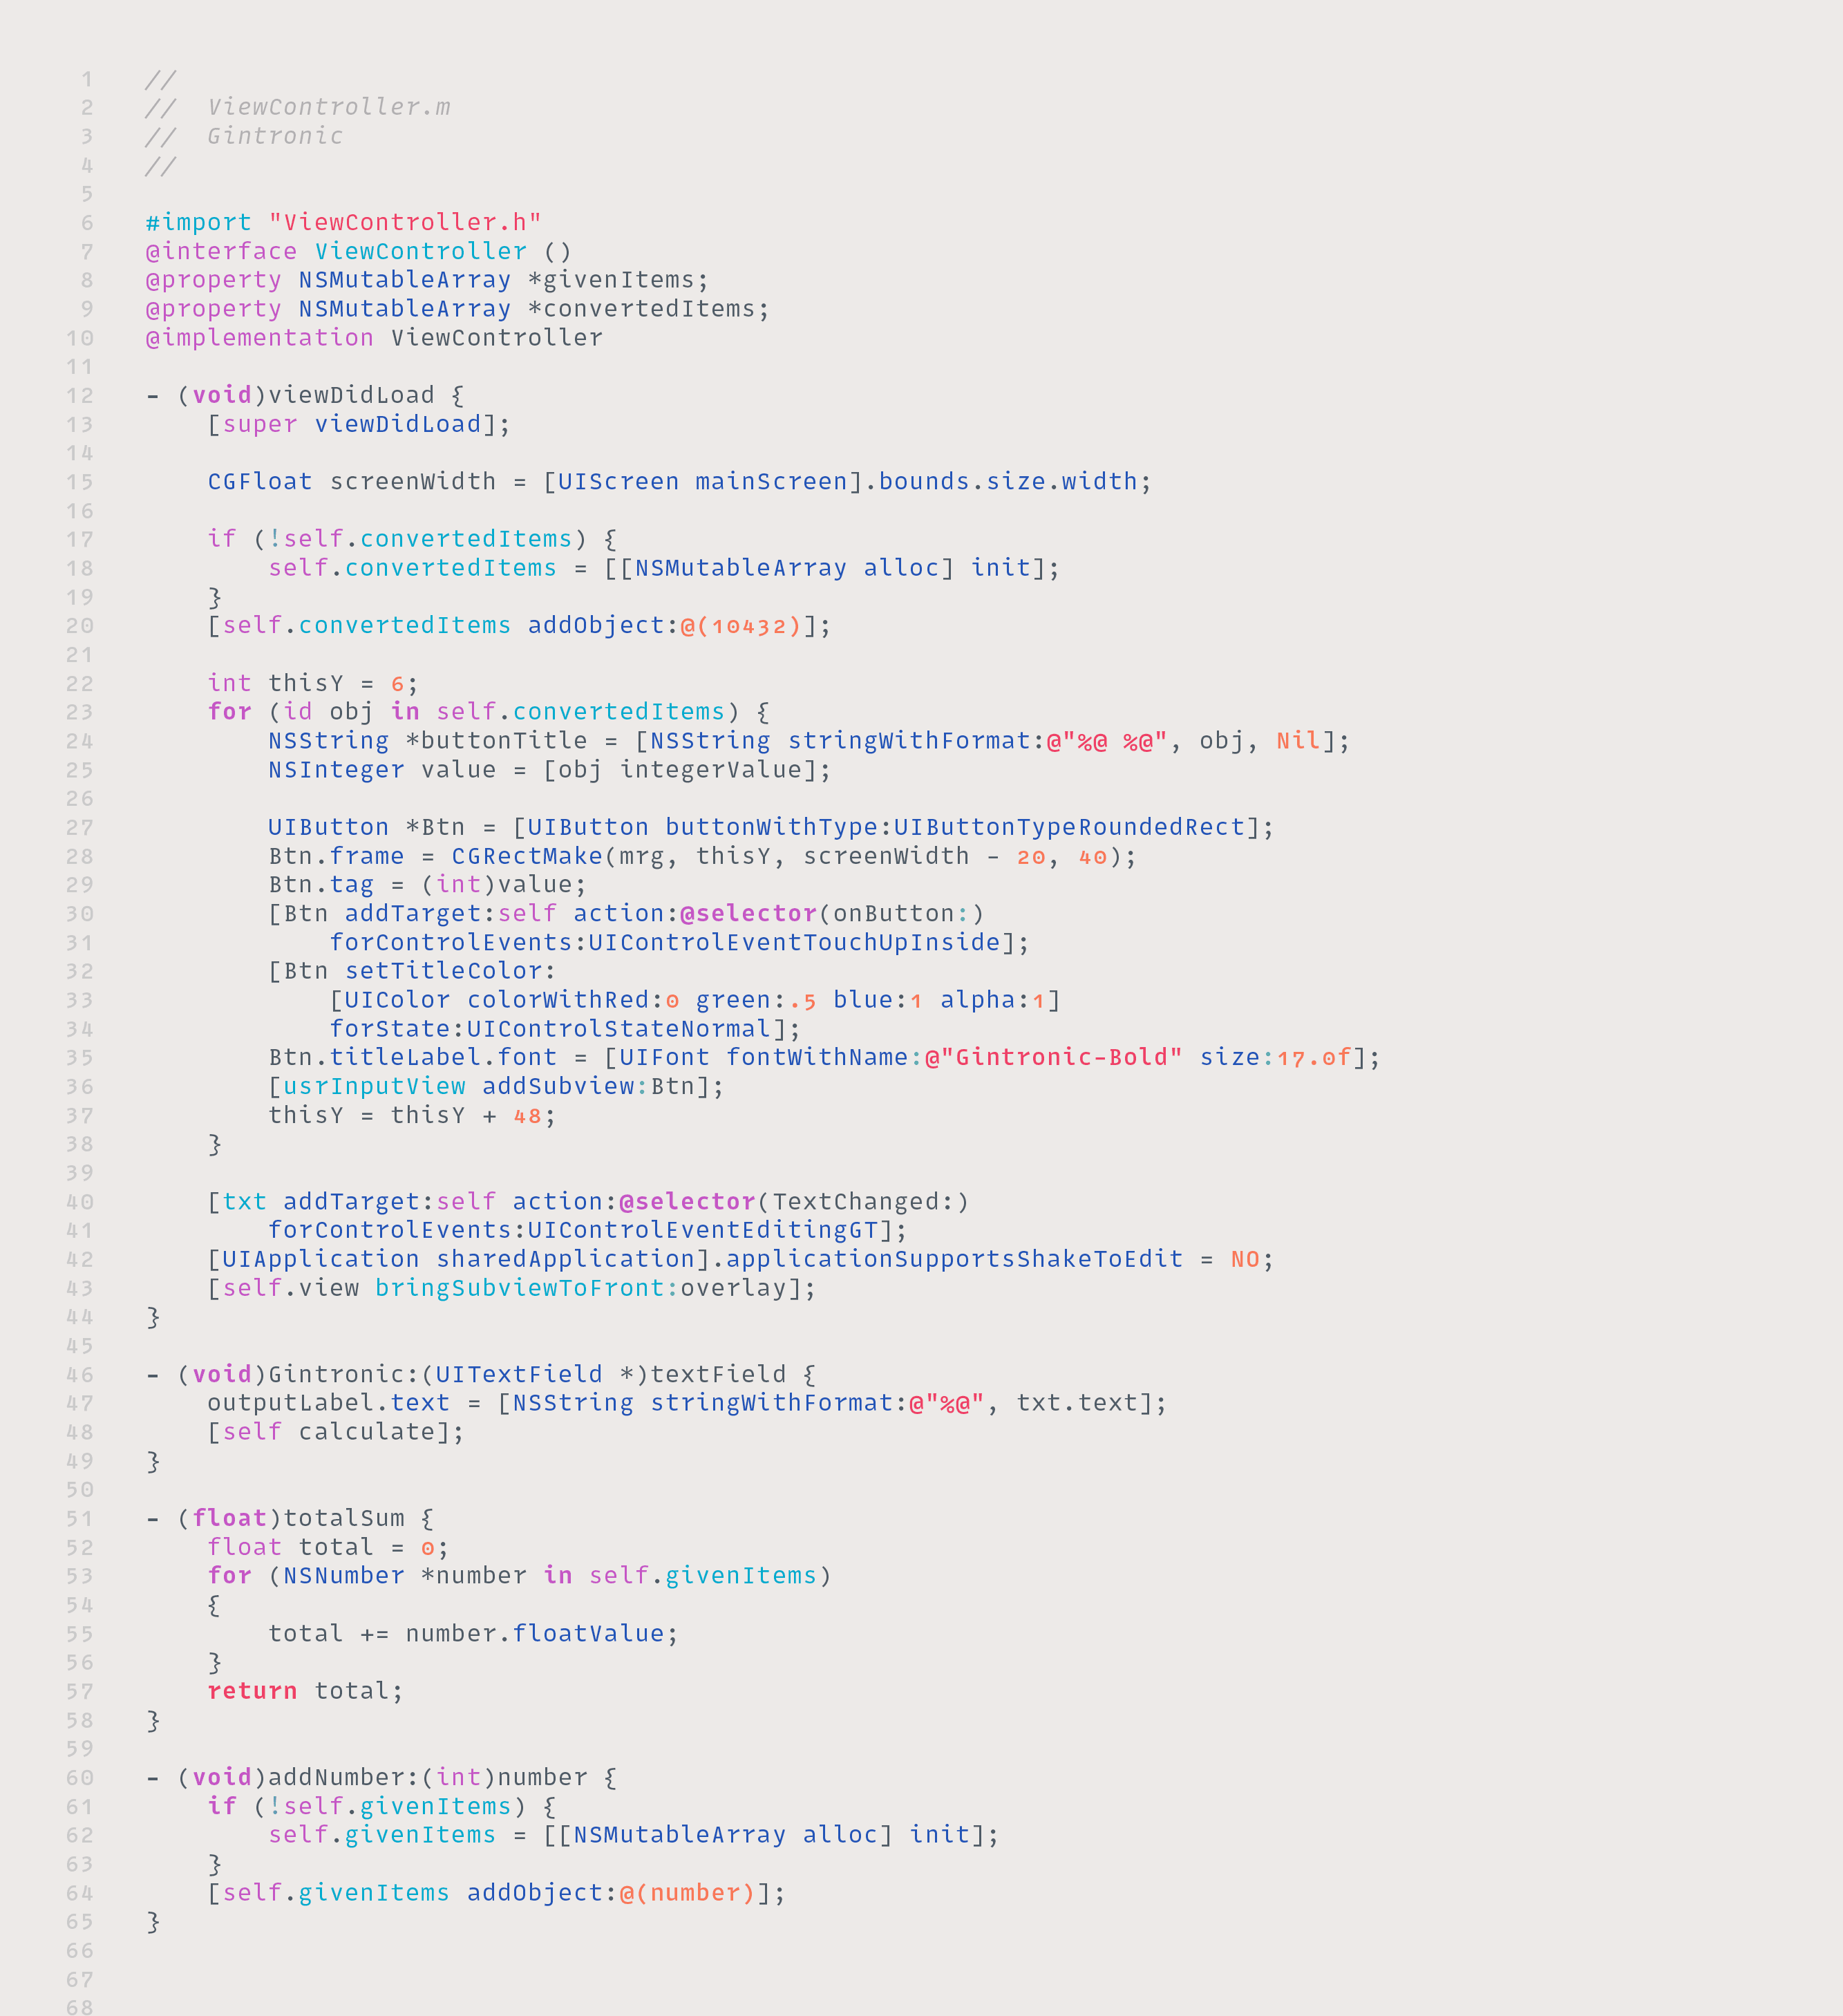Click totalSum method name on line 51
This screenshot has width=1843, height=2016.
coord(344,1519)
